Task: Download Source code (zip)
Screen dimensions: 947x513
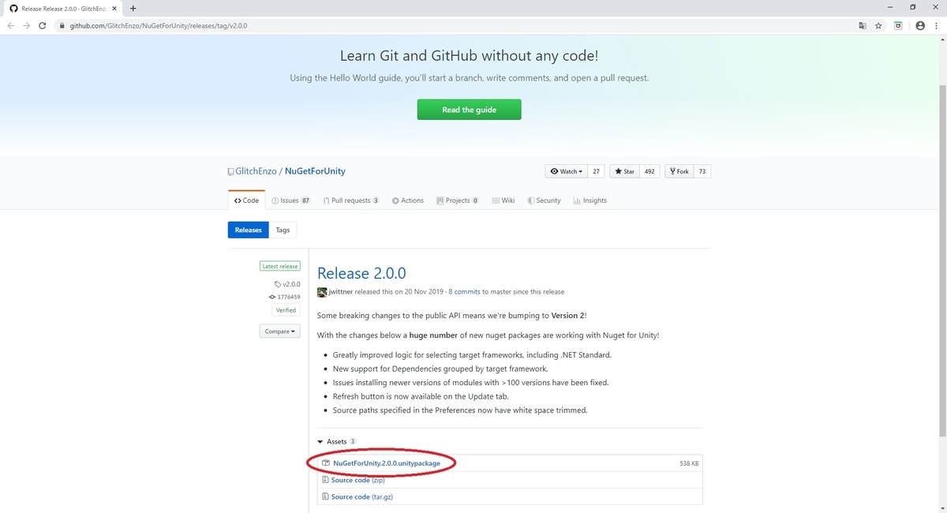Action: (358, 480)
